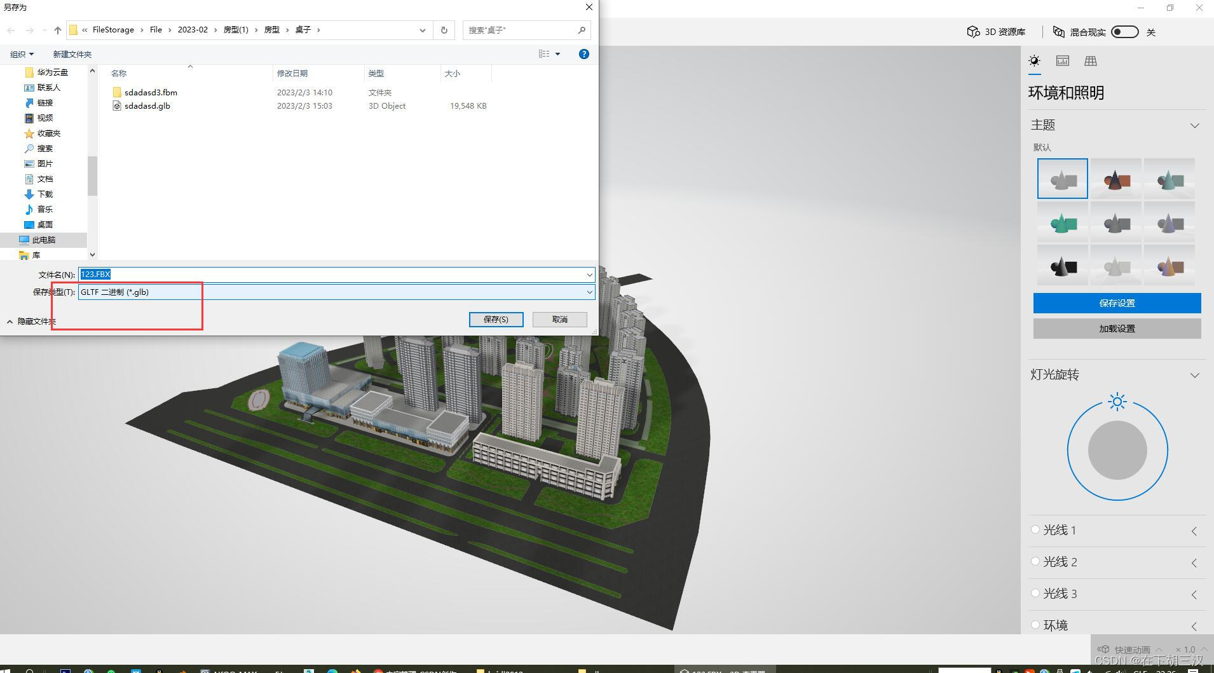
Task: Click the view layout options icon
Action: tap(544, 54)
